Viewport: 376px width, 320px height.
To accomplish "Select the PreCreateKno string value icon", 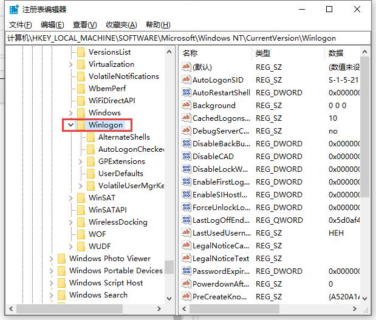I will [186, 296].
